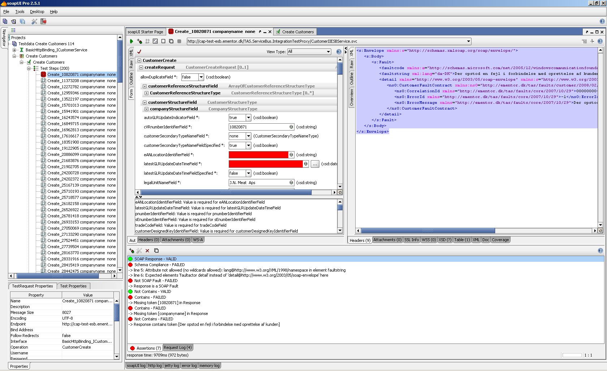Remove the selected assertion with the red X
The height and width of the screenshot is (371, 607).
(x=147, y=251)
